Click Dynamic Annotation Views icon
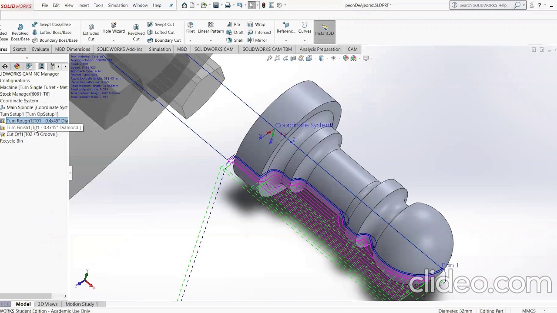557x313 pixels. click(x=301, y=58)
